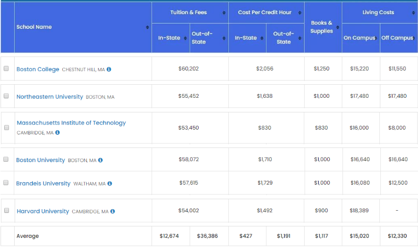Select average out-of-state credit cost $1,191
The width and height of the screenshot is (418, 251).
284,236
